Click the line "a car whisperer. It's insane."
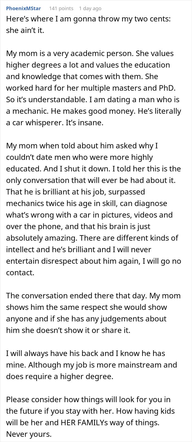 [55, 123]
